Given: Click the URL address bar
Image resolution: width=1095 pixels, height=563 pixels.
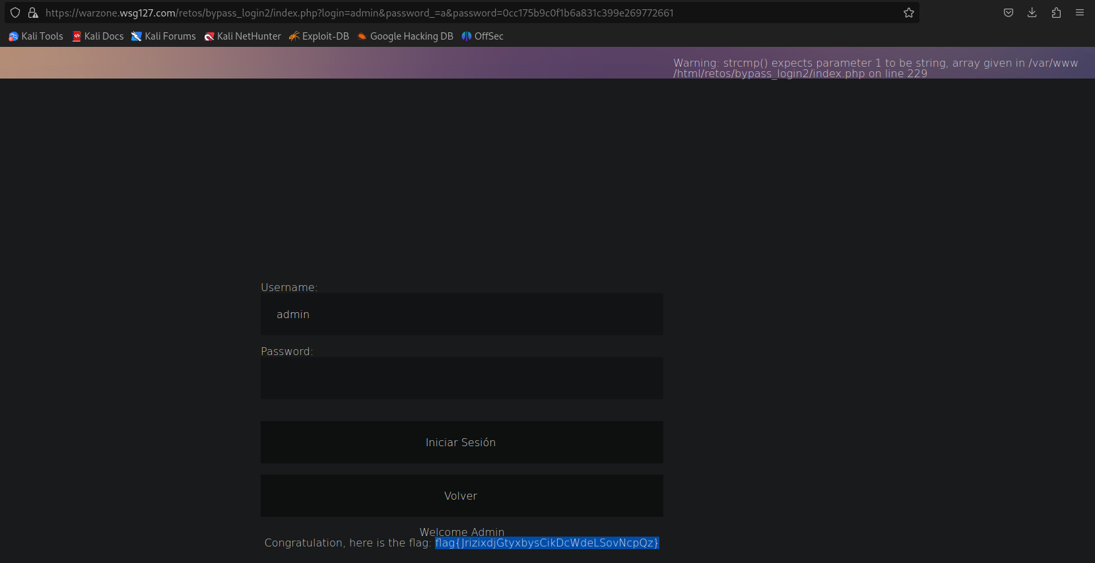Looking at the screenshot, I should click(x=462, y=13).
